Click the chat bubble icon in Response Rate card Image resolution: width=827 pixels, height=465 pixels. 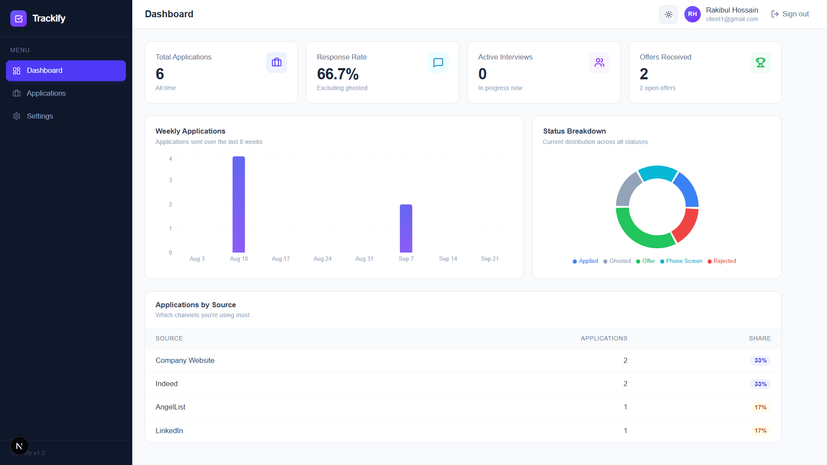click(438, 62)
